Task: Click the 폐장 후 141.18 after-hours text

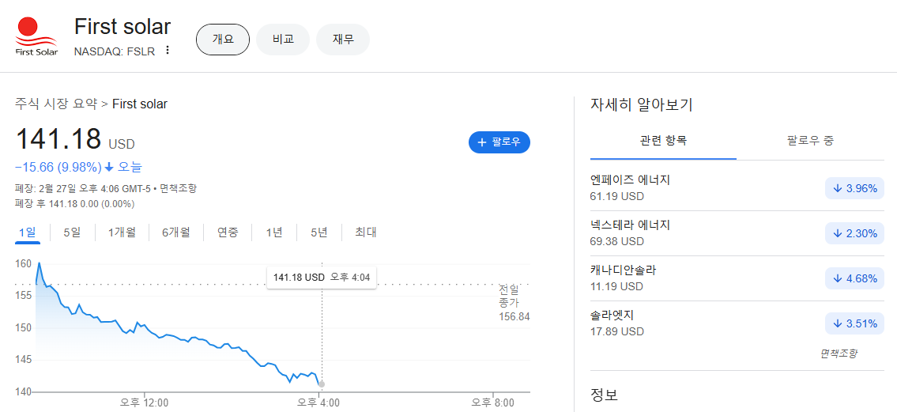Action: click(x=74, y=204)
